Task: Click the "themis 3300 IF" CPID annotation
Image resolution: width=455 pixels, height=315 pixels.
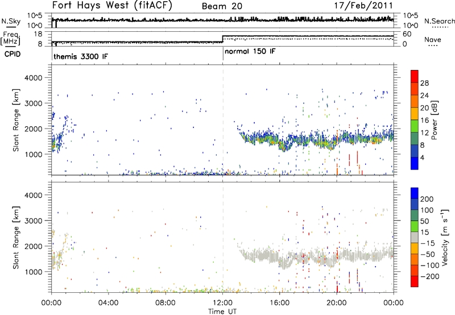Action: pos(81,56)
